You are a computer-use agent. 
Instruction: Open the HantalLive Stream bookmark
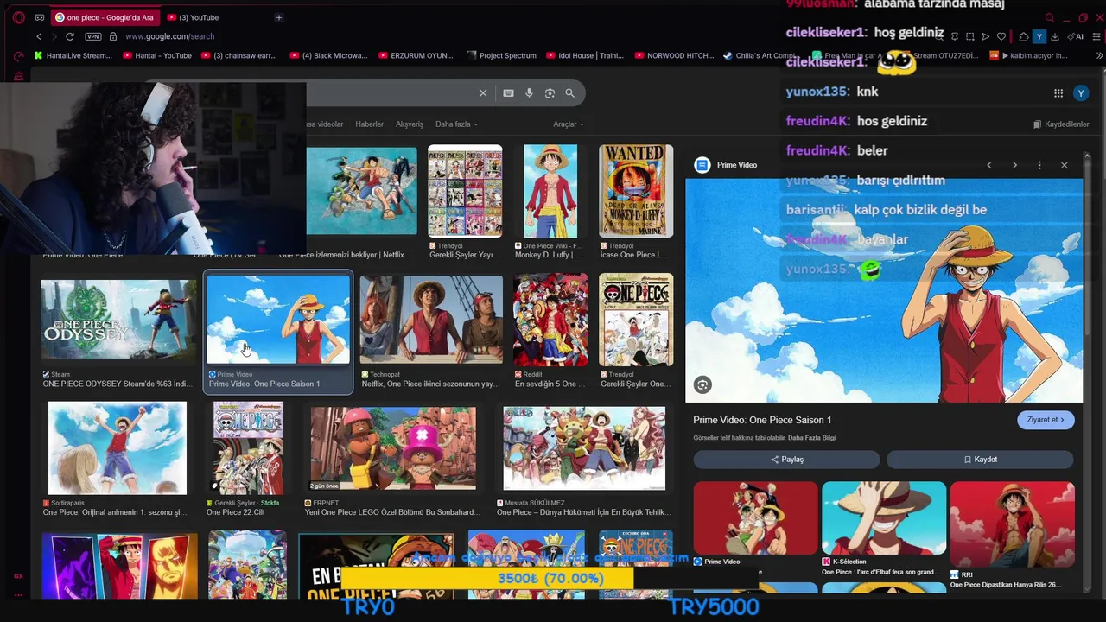[x=73, y=55]
